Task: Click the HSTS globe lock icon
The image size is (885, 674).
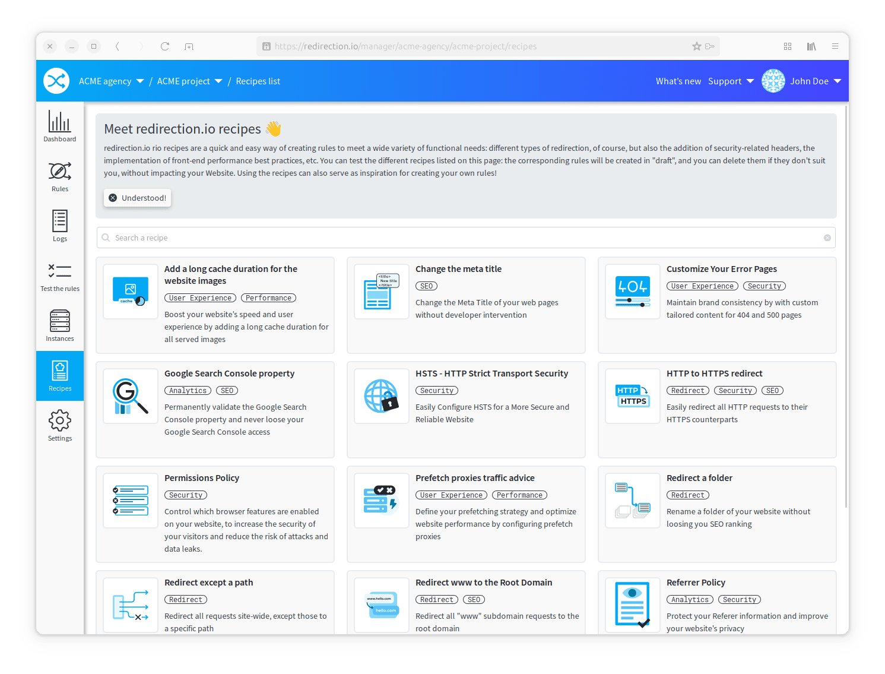Action: [382, 396]
